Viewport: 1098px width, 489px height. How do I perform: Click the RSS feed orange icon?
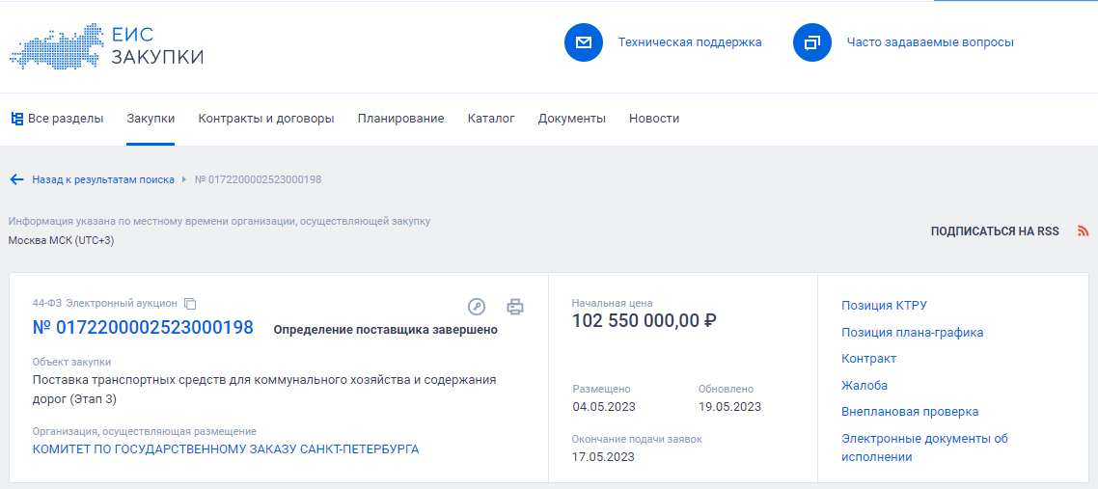pyautogui.click(x=1084, y=231)
